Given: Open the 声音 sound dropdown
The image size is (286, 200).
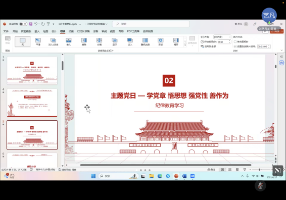Looking at the screenshot, I should (x=222, y=37).
